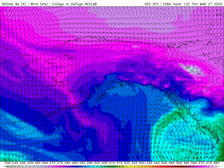Image resolution: width=224 pixels, height=168 pixels.
Task: Click the 275 label on the color scale
Action: [x=60, y=163]
